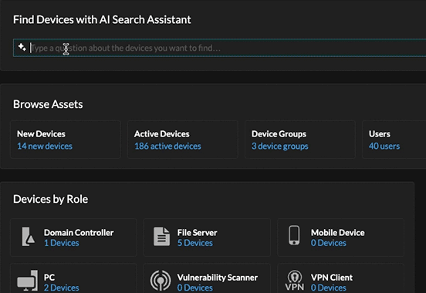
Task: Select the New Devices card
Action: coord(66,140)
